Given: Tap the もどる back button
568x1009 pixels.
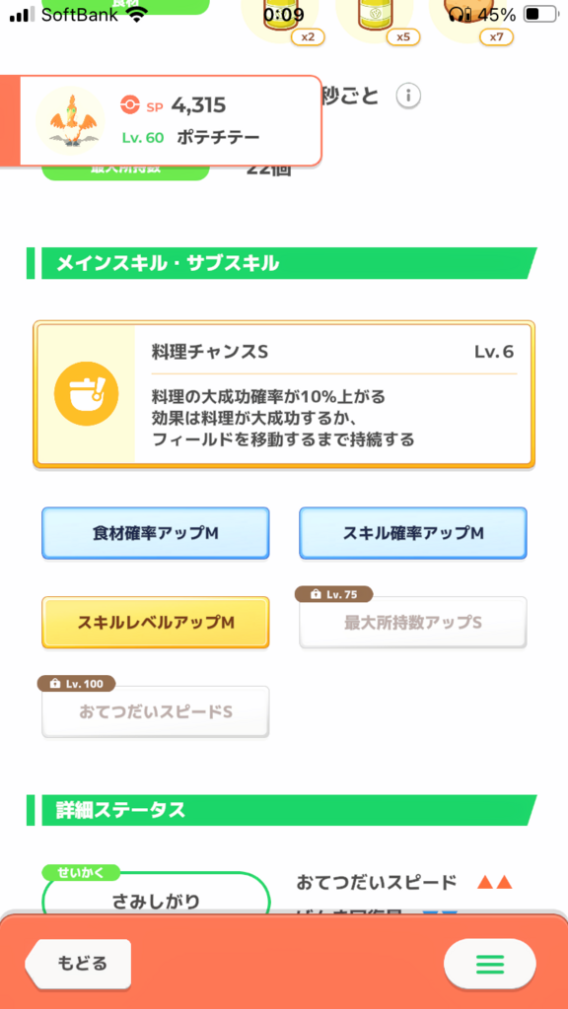Looking at the screenshot, I should click(79, 964).
